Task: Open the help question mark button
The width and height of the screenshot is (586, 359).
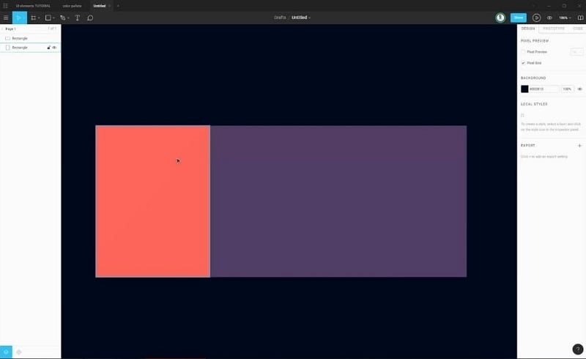Action: tap(577, 349)
